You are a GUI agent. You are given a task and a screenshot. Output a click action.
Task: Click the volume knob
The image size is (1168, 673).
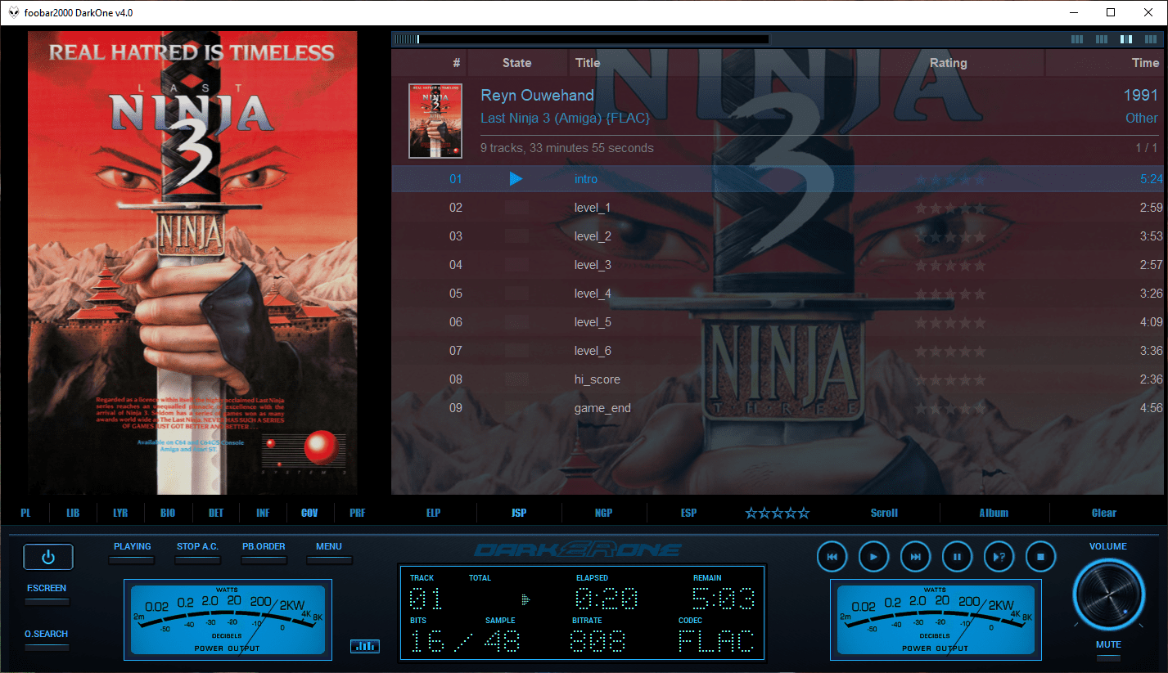[1107, 594]
